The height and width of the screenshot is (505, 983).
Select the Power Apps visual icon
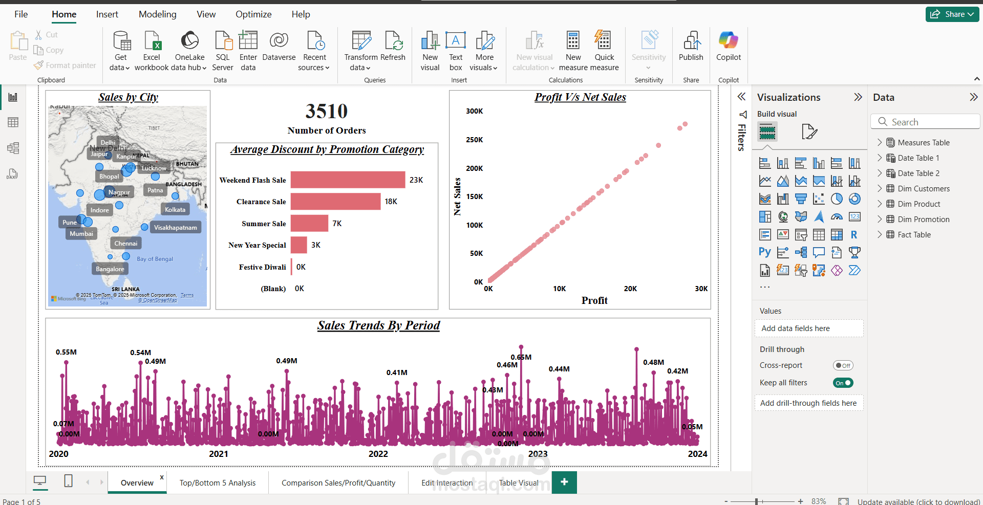coord(837,270)
